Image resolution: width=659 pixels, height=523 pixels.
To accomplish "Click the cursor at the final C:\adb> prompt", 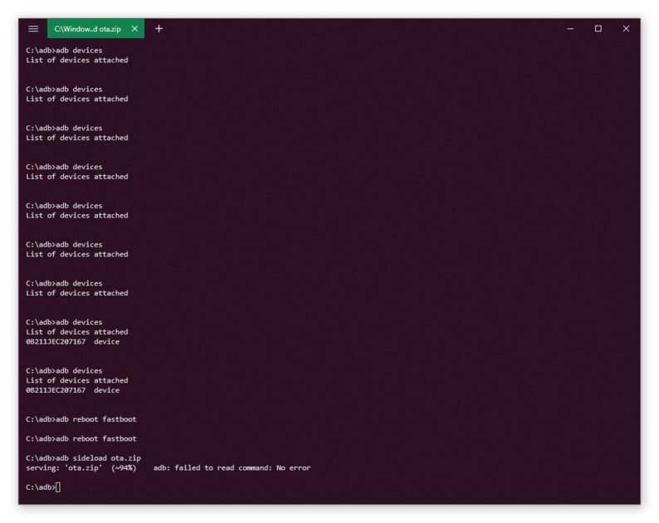I will pos(58,487).
